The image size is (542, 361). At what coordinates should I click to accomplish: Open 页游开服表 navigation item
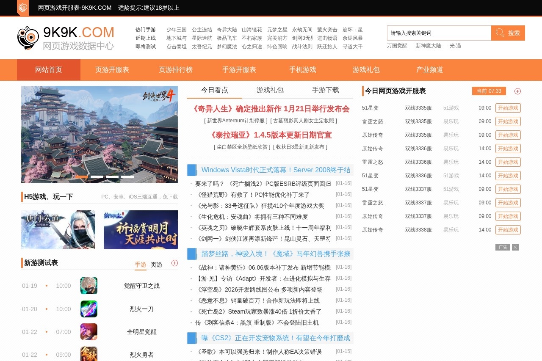click(112, 70)
